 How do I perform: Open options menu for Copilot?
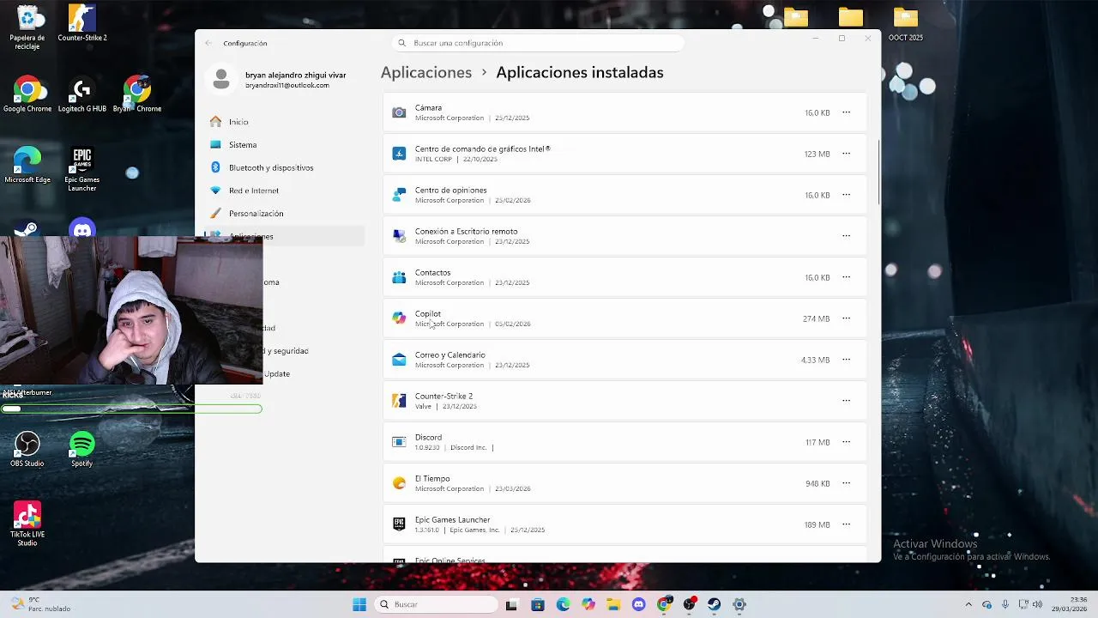[x=846, y=318]
